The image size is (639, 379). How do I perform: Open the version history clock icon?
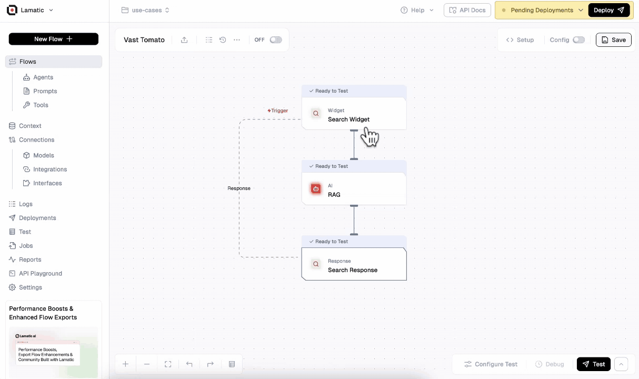pyautogui.click(x=223, y=40)
